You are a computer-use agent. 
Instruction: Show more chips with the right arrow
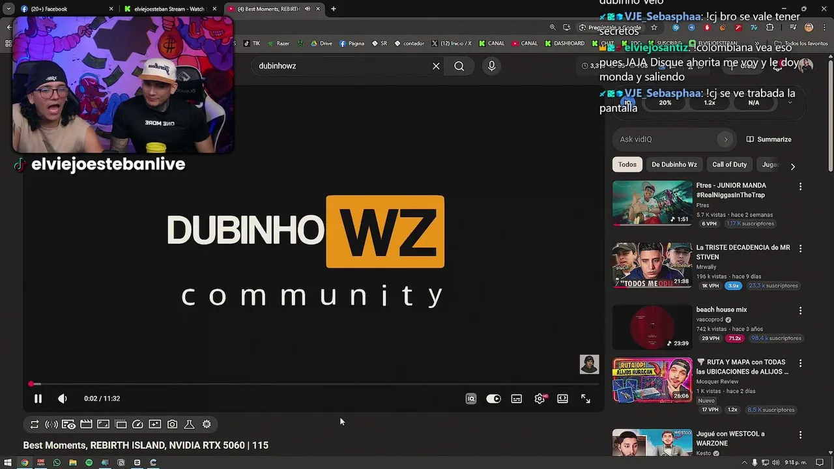coord(792,166)
